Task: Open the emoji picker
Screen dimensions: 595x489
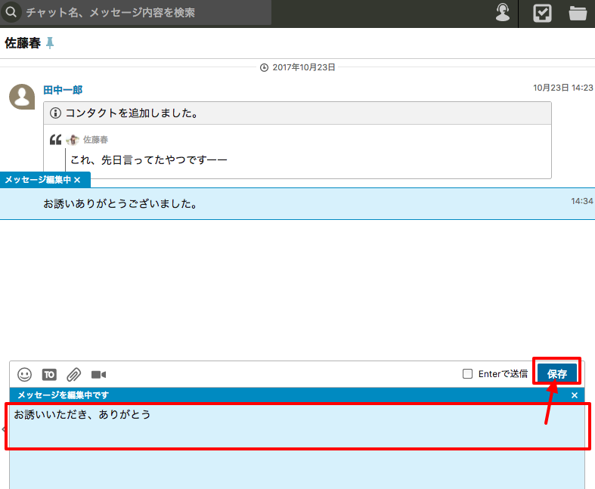Action: tap(25, 374)
